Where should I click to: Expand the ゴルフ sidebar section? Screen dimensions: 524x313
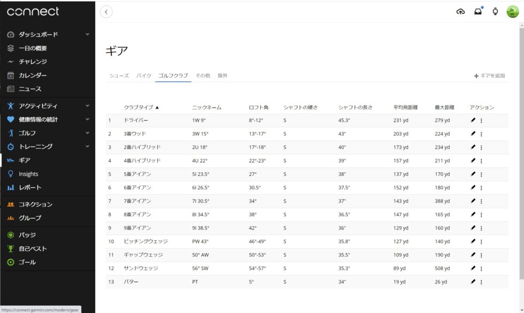[88, 133]
